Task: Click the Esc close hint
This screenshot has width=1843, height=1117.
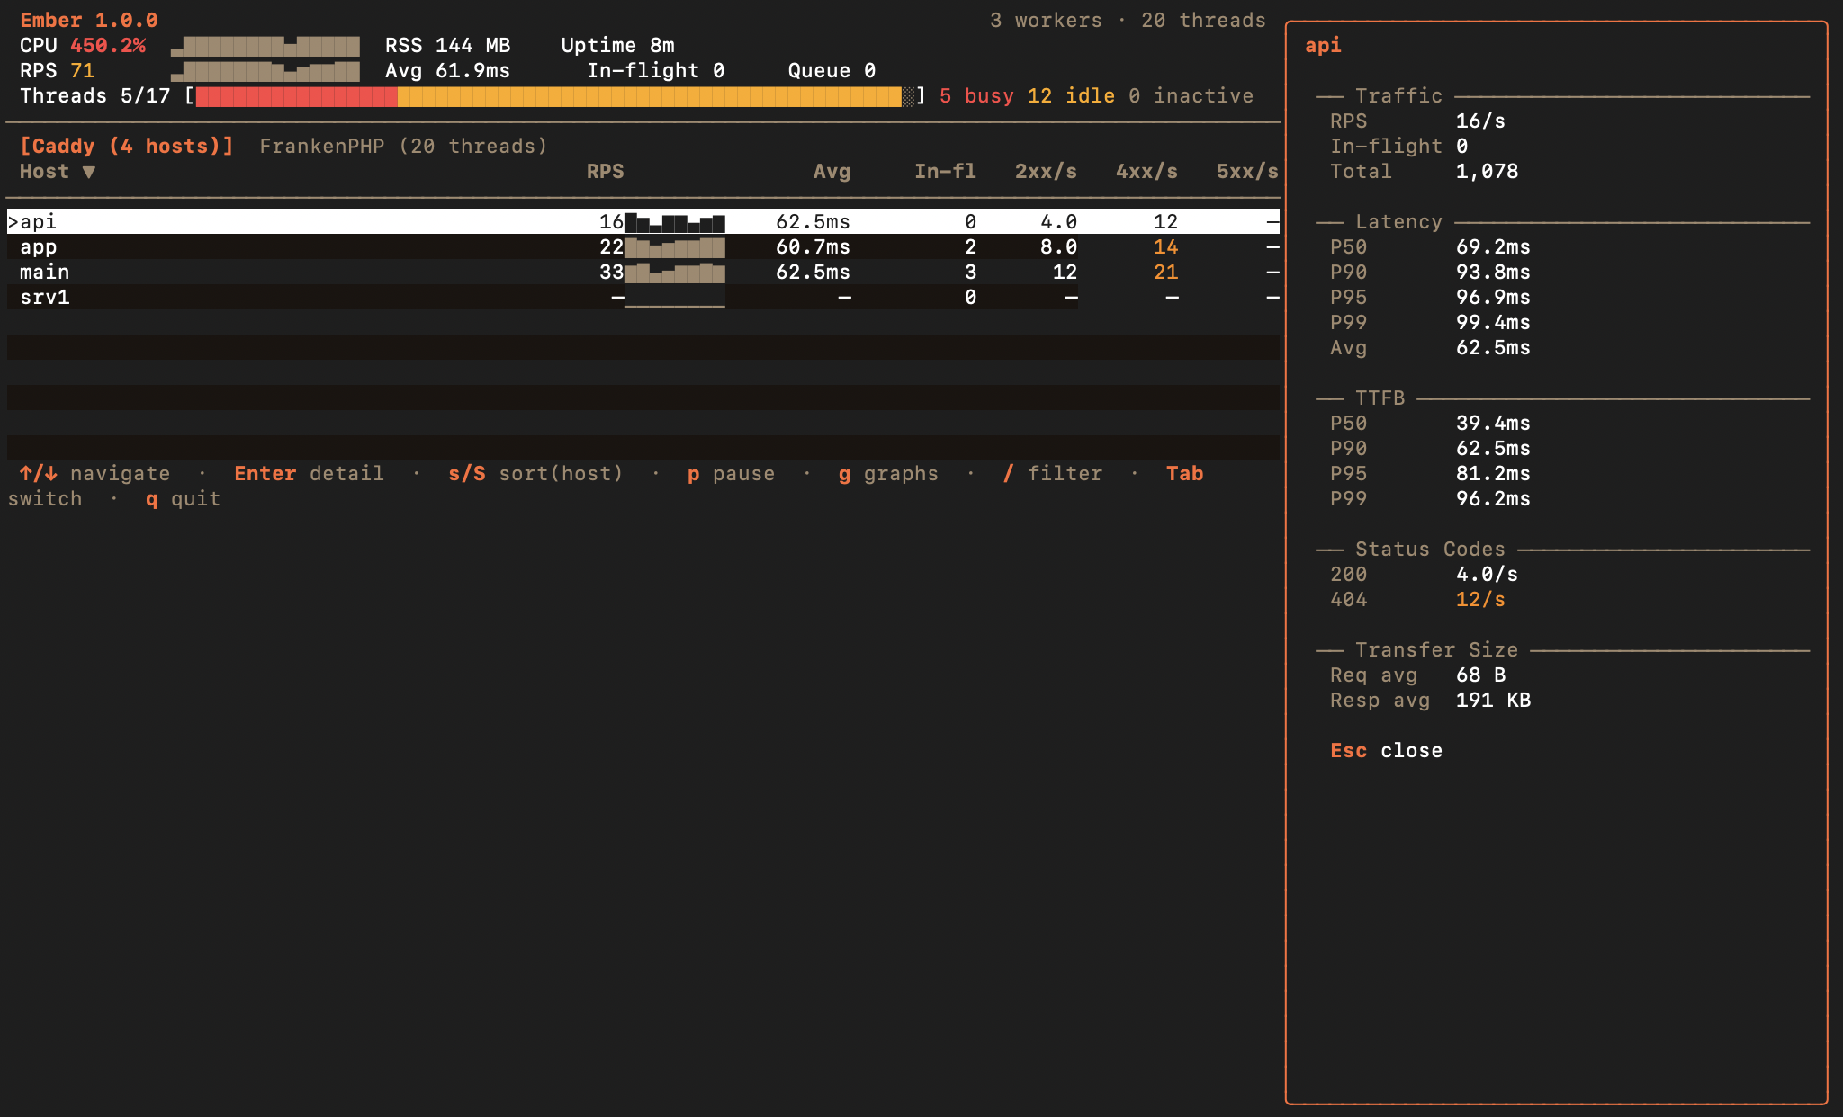Action: (x=1386, y=750)
